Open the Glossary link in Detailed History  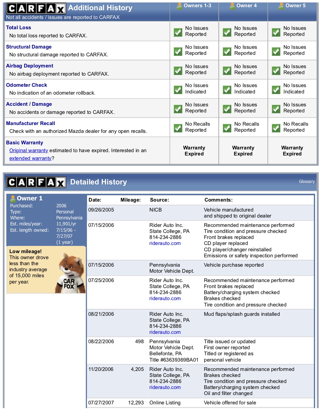point(307,181)
